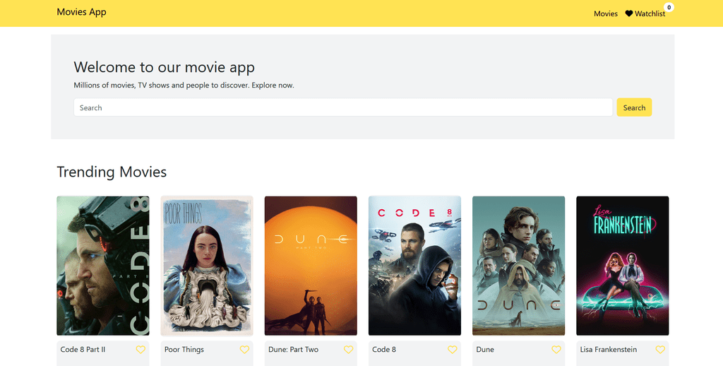723x366 pixels.
Task: Click the 'Dune: Part Two' title text
Action: click(x=293, y=350)
